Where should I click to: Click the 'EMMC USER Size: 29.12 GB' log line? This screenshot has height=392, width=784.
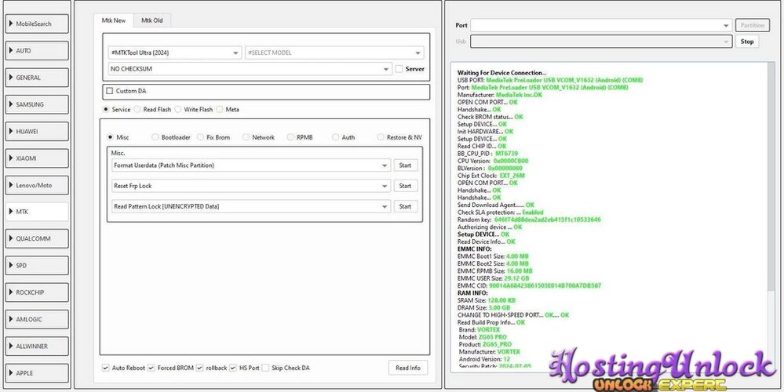(x=493, y=278)
